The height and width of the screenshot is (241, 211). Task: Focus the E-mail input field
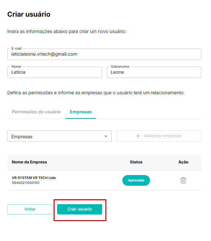point(104,54)
